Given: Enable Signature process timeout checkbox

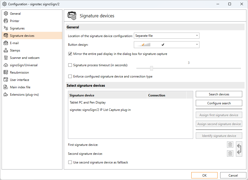Looking at the screenshot, I should (x=70, y=65).
